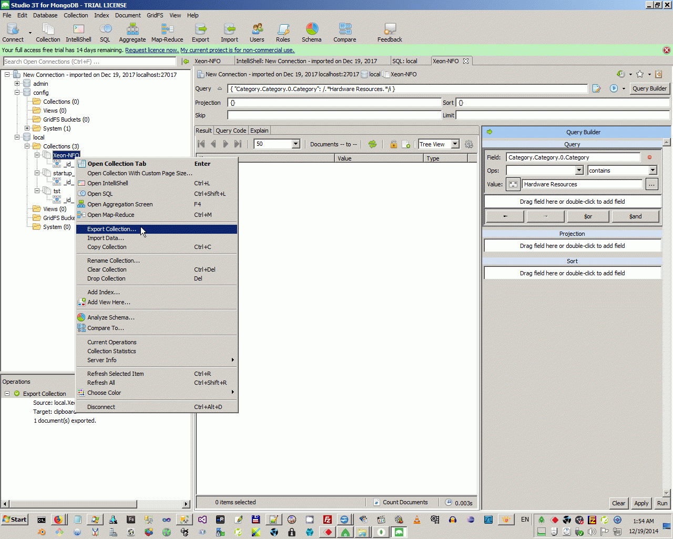The height and width of the screenshot is (539, 673).
Task: Refresh the result view with green arrows
Action: tap(372, 144)
